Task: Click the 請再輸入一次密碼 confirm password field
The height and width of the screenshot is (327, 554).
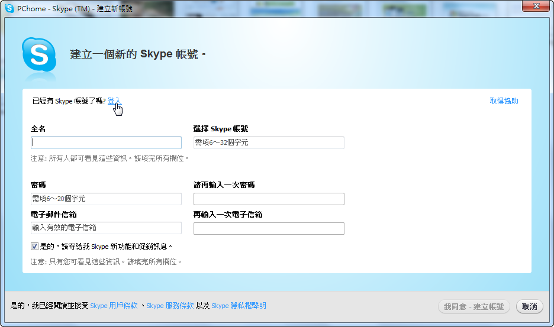Action: click(269, 199)
